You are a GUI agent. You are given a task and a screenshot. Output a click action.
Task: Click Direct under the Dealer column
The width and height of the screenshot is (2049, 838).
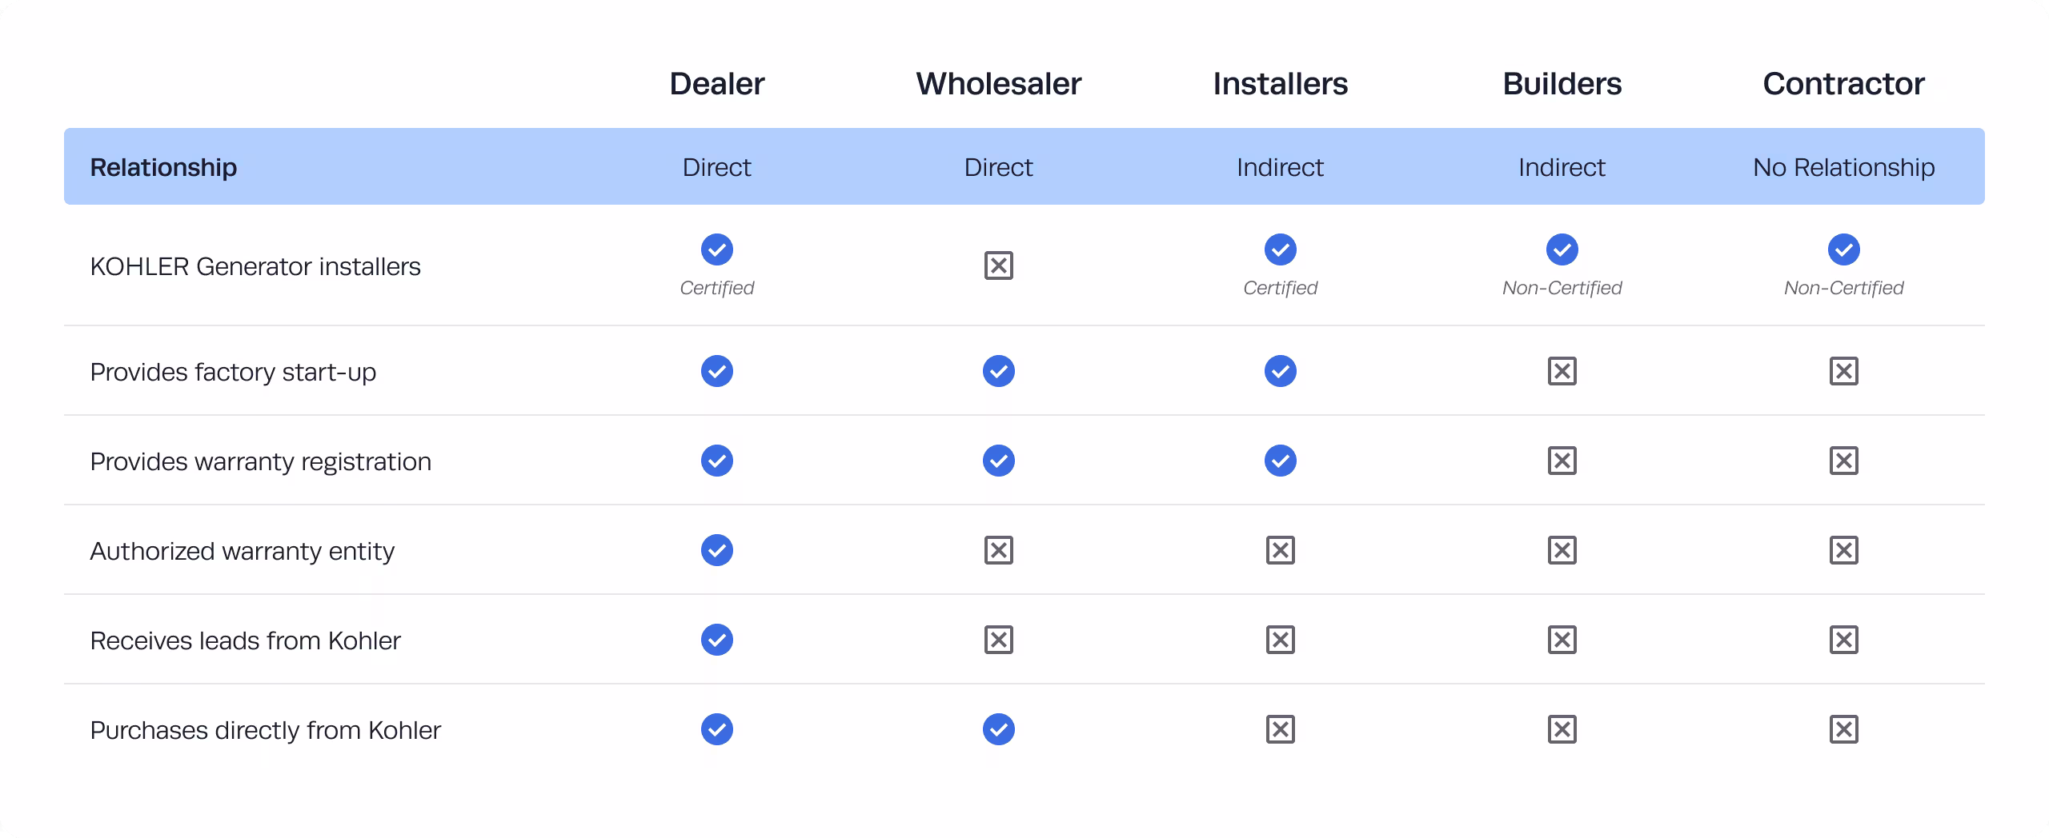pyautogui.click(x=717, y=167)
